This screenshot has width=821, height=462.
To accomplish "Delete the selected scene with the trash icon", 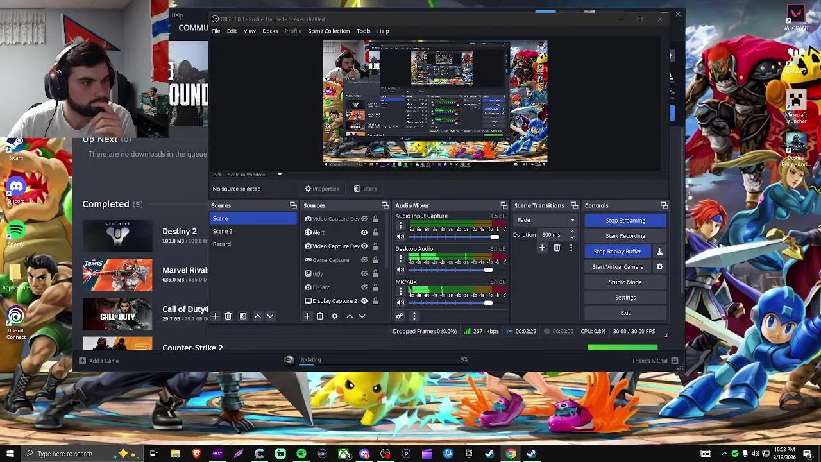I will point(228,316).
